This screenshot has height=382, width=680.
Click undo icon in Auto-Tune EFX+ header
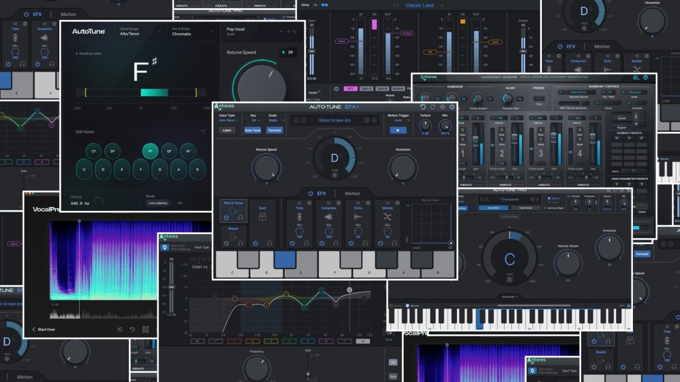pos(423,107)
